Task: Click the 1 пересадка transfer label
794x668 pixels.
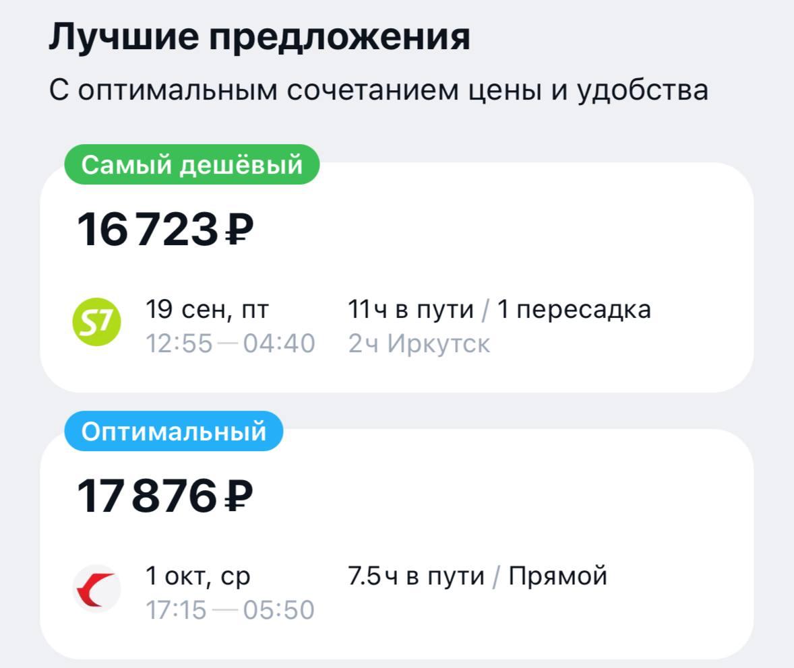Action: 574,310
